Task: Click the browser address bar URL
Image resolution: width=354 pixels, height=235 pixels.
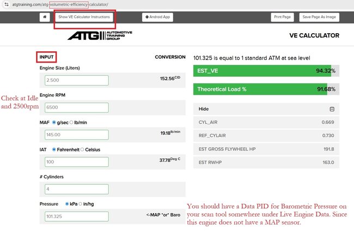Action: tap(60, 4)
